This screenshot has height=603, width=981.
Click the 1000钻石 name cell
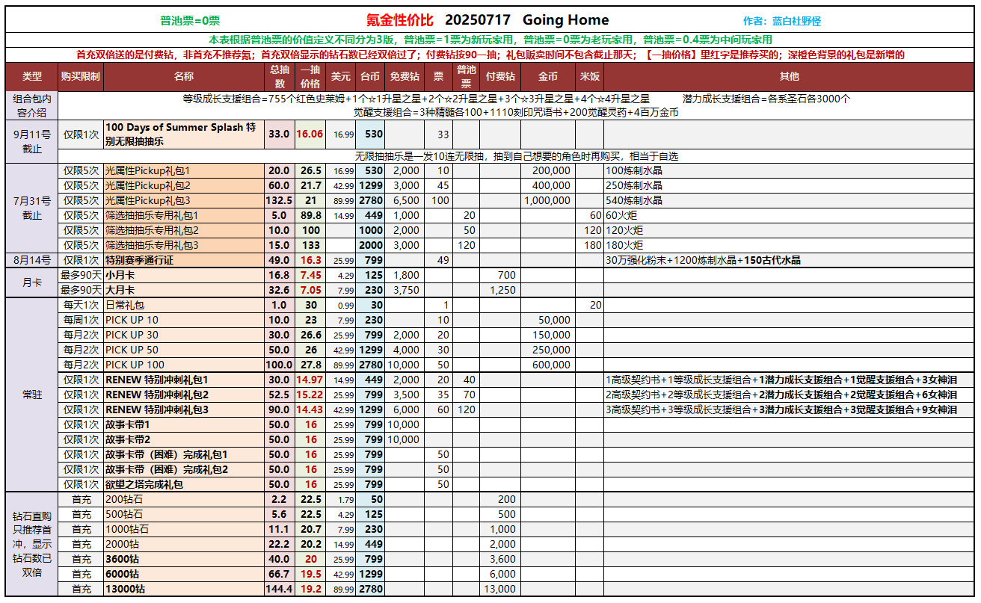click(184, 529)
